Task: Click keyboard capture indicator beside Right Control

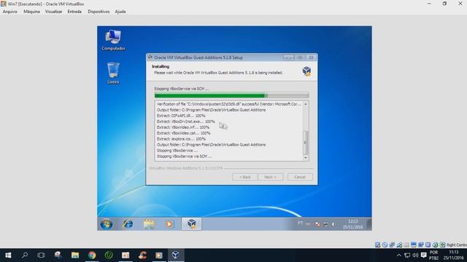Action: [x=442, y=245]
